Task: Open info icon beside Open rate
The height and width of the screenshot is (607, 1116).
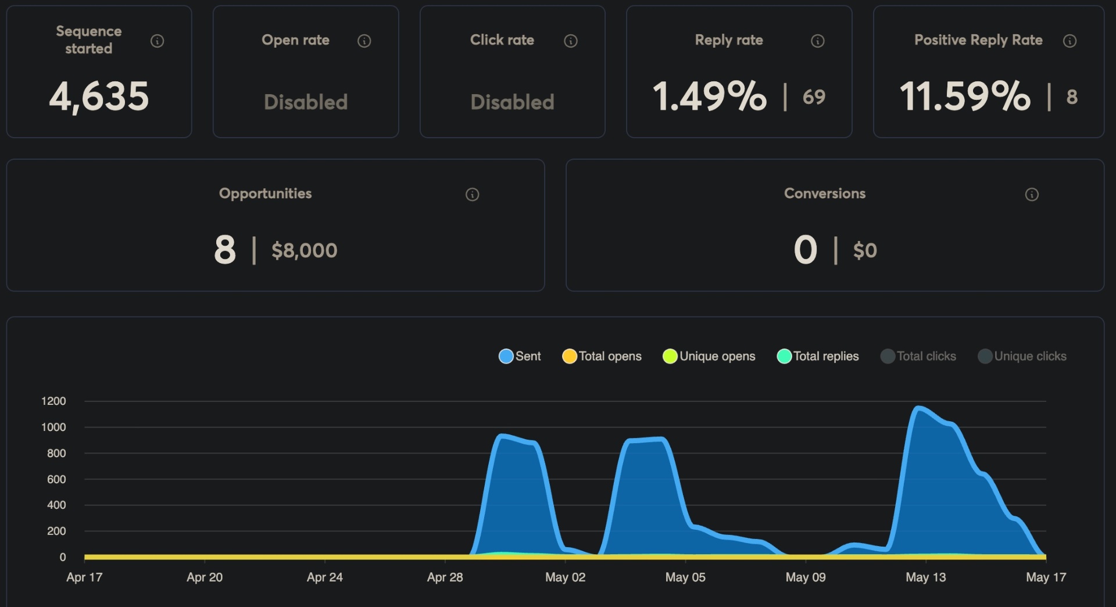Action: pyautogui.click(x=364, y=41)
